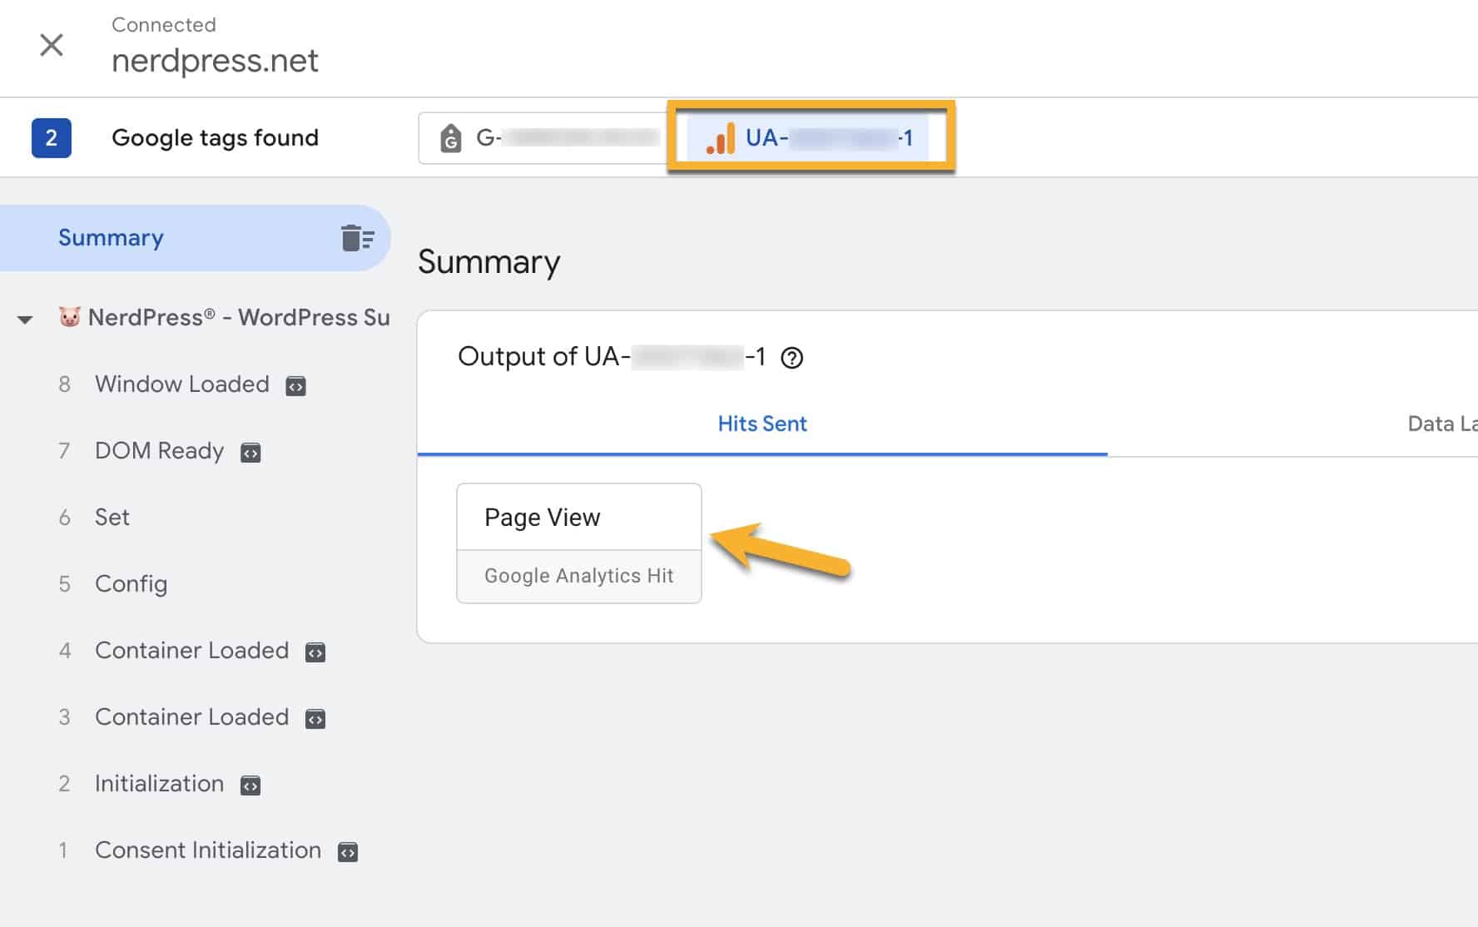The height and width of the screenshot is (927, 1478).
Task: Open code icon beside Container Loaded event 3
Action: 315,718
